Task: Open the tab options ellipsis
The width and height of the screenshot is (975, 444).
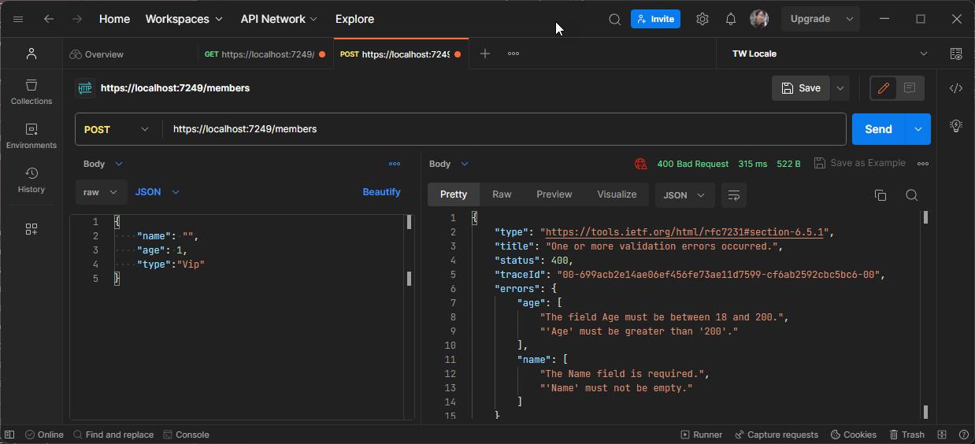Action: point(513,54)
